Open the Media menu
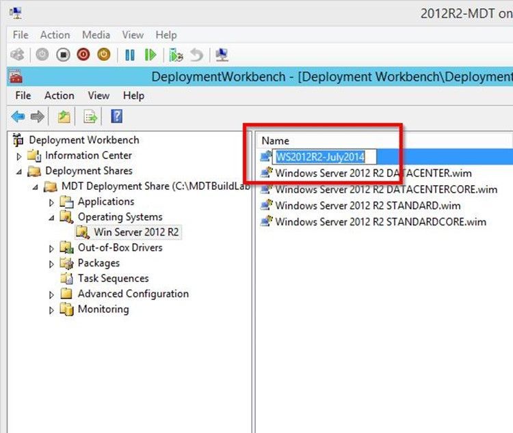513x433 pixels. click(96, 35)
